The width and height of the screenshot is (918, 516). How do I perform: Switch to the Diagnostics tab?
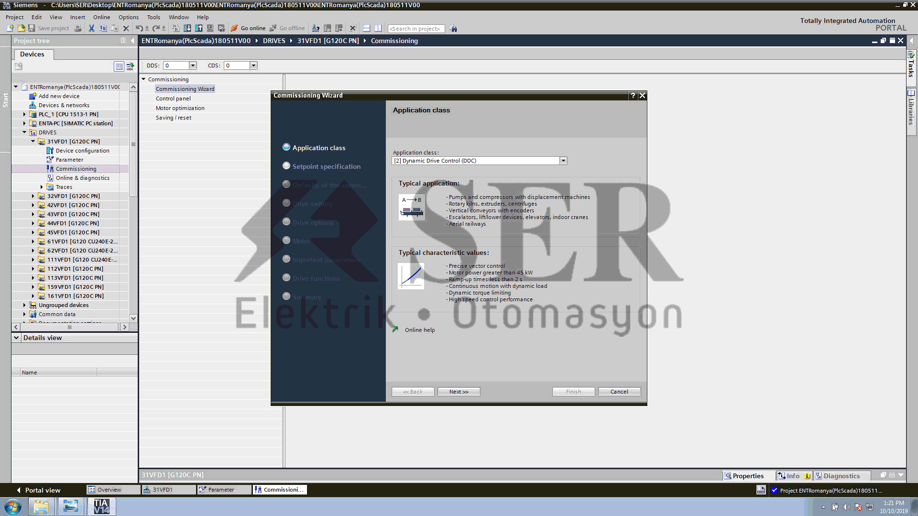tap(841, 475)
